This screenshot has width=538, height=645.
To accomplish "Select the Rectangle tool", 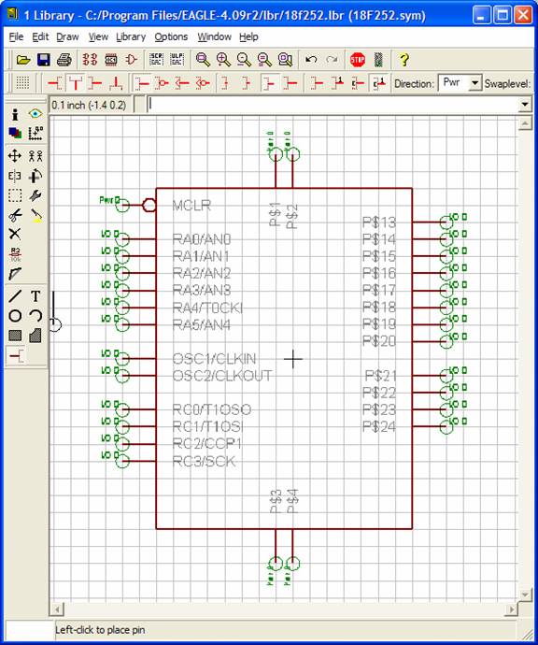I will pos(15,336).
